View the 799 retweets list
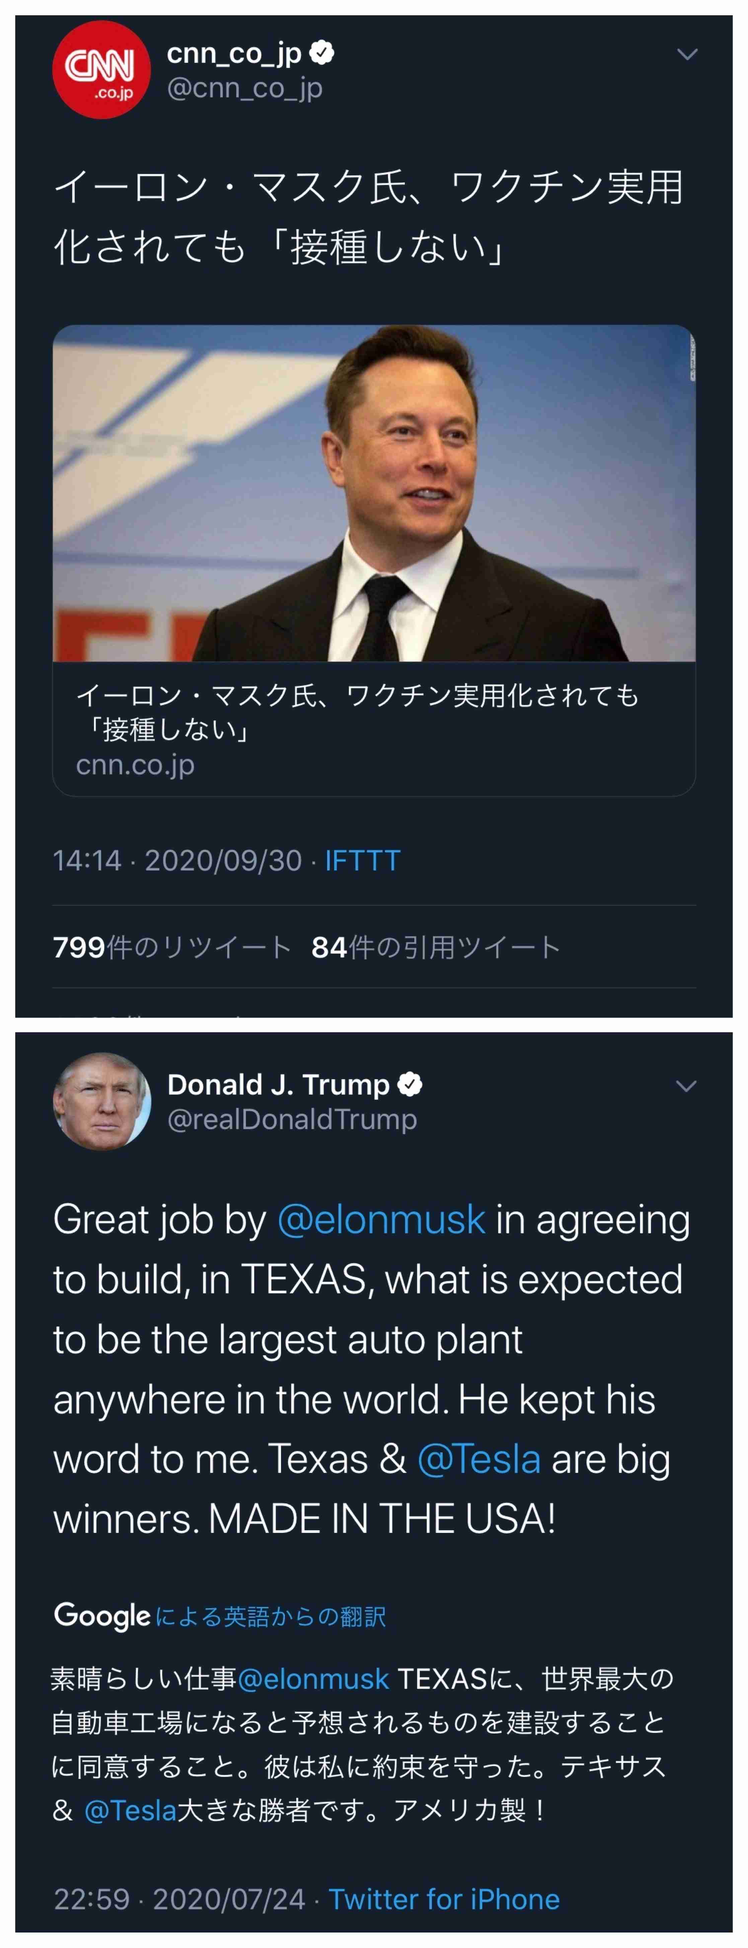 tap(171, 947)
